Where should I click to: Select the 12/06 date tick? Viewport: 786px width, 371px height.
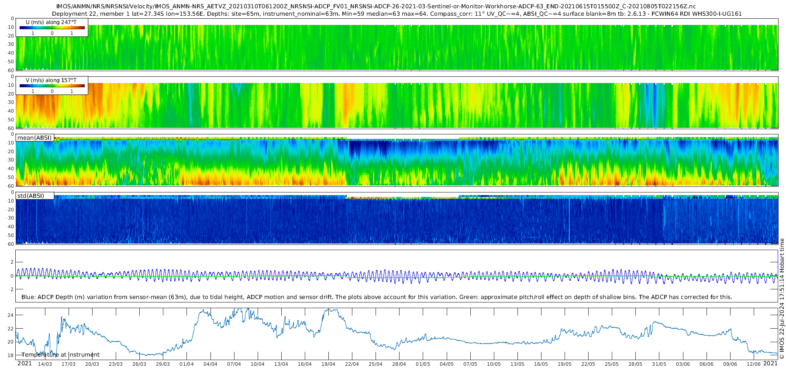click(x=754, y=364)
